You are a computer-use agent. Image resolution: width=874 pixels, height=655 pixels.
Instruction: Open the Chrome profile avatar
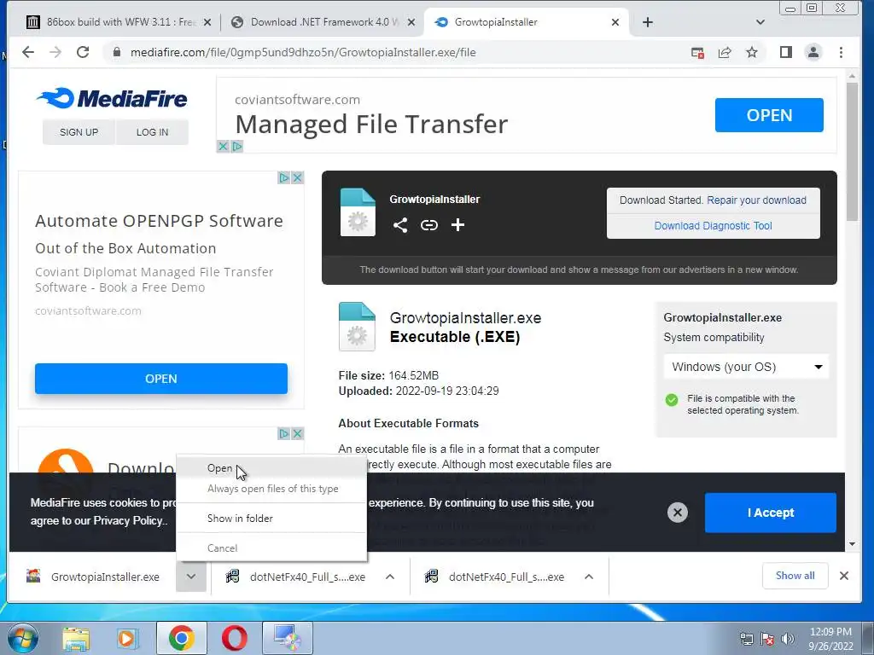tap(813, 52)
